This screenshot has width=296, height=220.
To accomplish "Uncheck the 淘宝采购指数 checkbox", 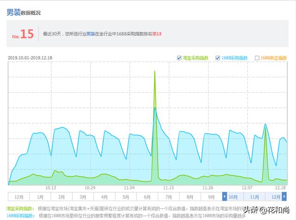I will click(179, 58).
